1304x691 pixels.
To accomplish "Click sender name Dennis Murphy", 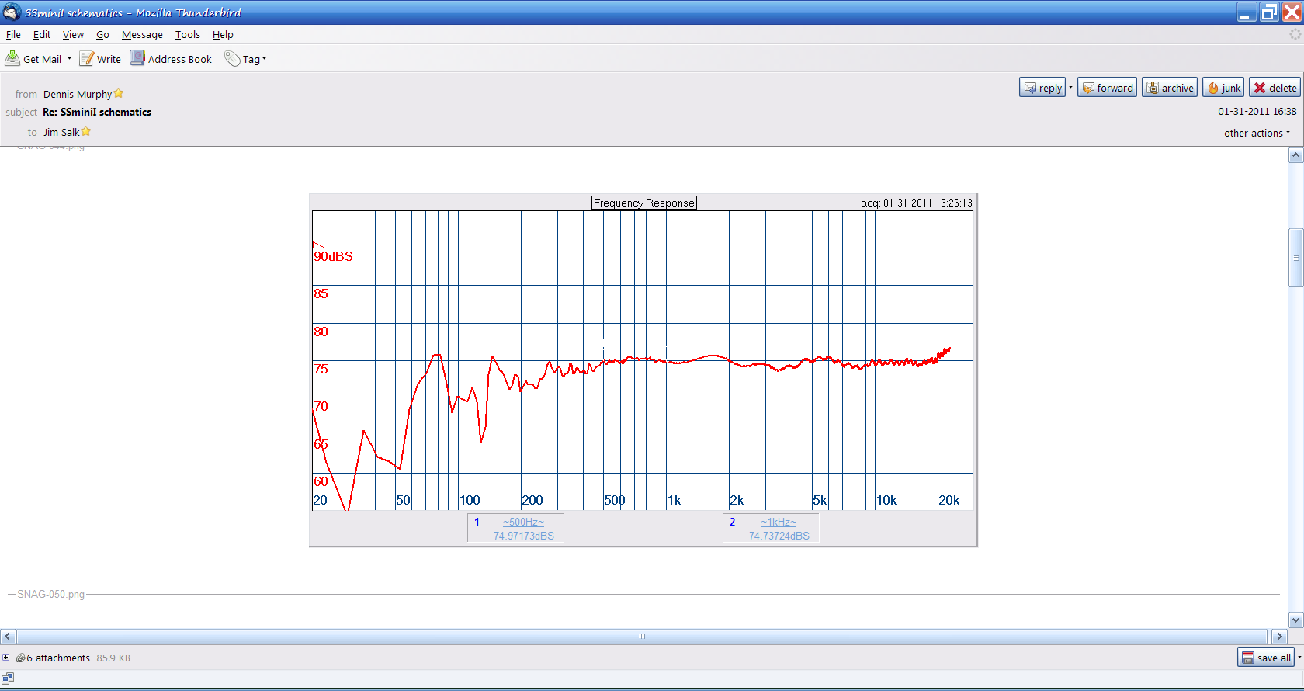I will (77, 94).
